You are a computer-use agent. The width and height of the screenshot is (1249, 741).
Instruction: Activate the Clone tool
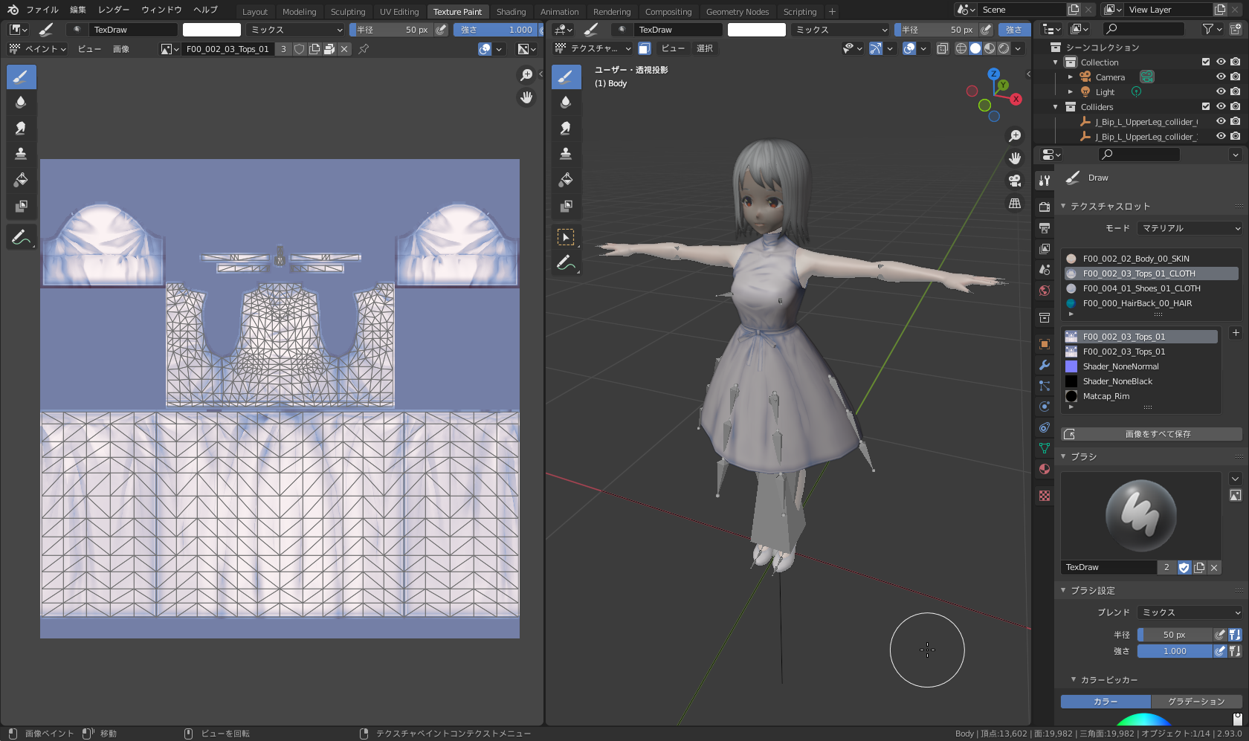[21, 153]
